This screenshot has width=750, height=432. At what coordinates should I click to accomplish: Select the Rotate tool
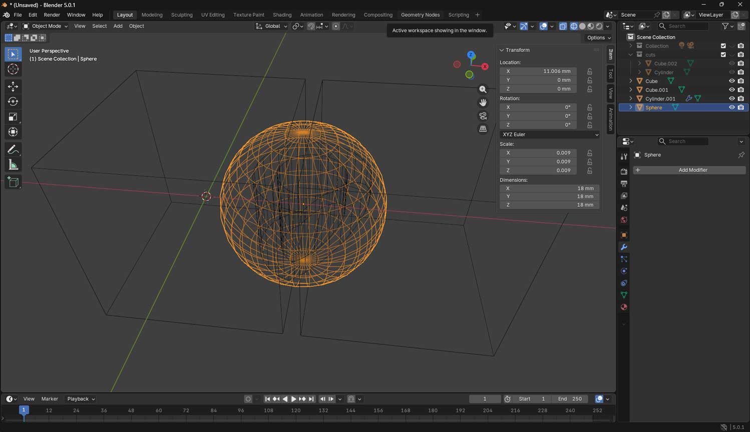point(13,101)
